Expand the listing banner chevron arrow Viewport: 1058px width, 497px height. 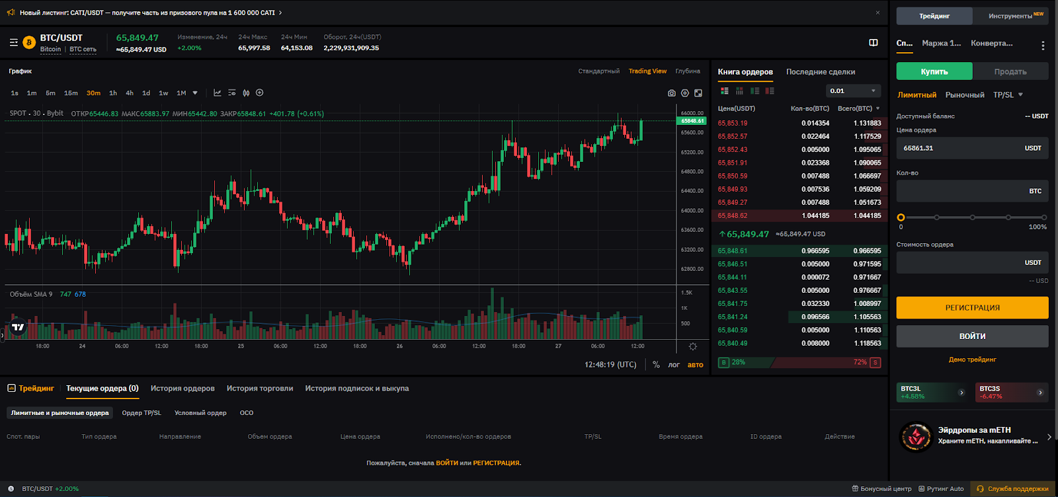[x=280, y=13]
